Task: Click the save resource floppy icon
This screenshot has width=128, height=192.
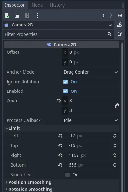Action: 27,15
